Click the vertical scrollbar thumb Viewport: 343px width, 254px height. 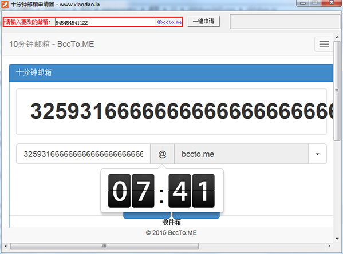point(337,91)
